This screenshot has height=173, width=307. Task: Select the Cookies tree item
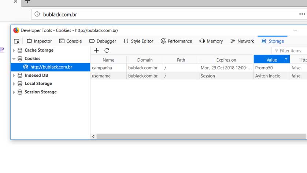pyautogui.click(x=33, y=59)
